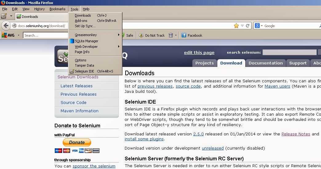
Task: Open dropdown arrow beside Selenium IDE toolbar icon
Action: coord(11,16)
